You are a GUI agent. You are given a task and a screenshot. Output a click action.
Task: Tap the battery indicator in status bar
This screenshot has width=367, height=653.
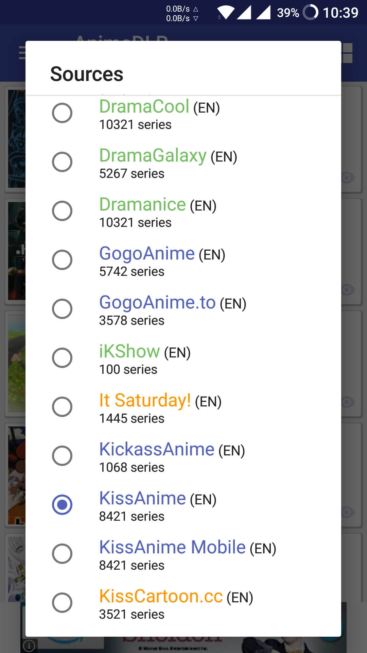(310, 13)
